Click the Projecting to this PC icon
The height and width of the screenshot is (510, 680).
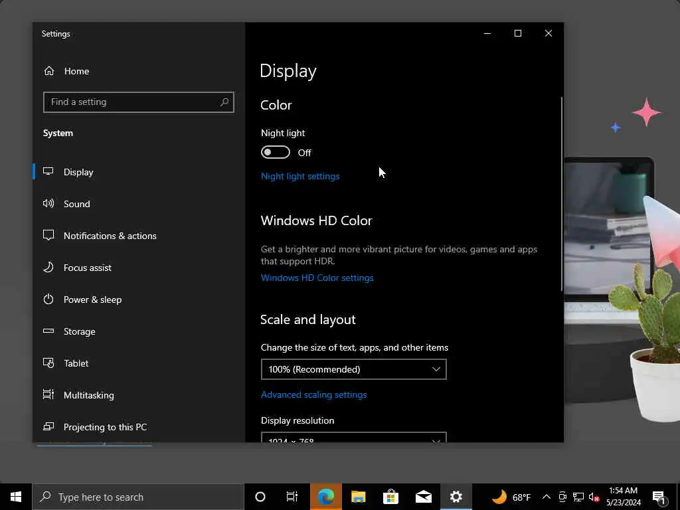48,427
